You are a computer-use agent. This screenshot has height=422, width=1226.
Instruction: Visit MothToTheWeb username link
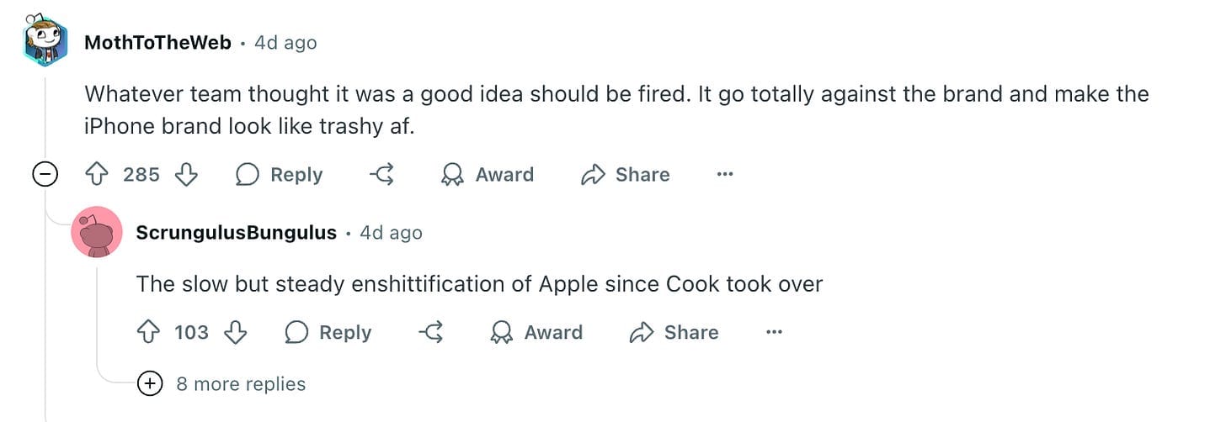point(157,43)
